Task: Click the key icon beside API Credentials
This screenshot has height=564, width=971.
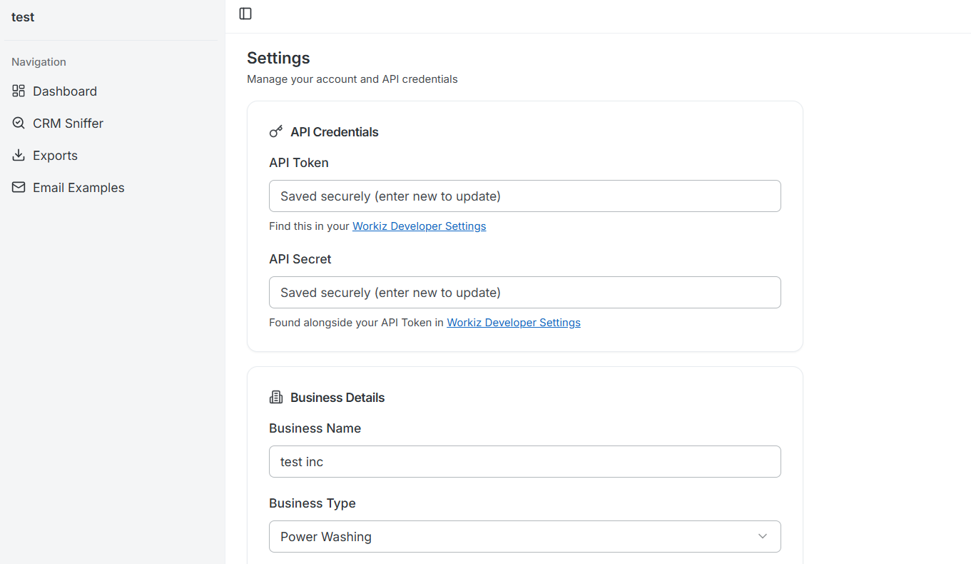Action: point(275,131)
